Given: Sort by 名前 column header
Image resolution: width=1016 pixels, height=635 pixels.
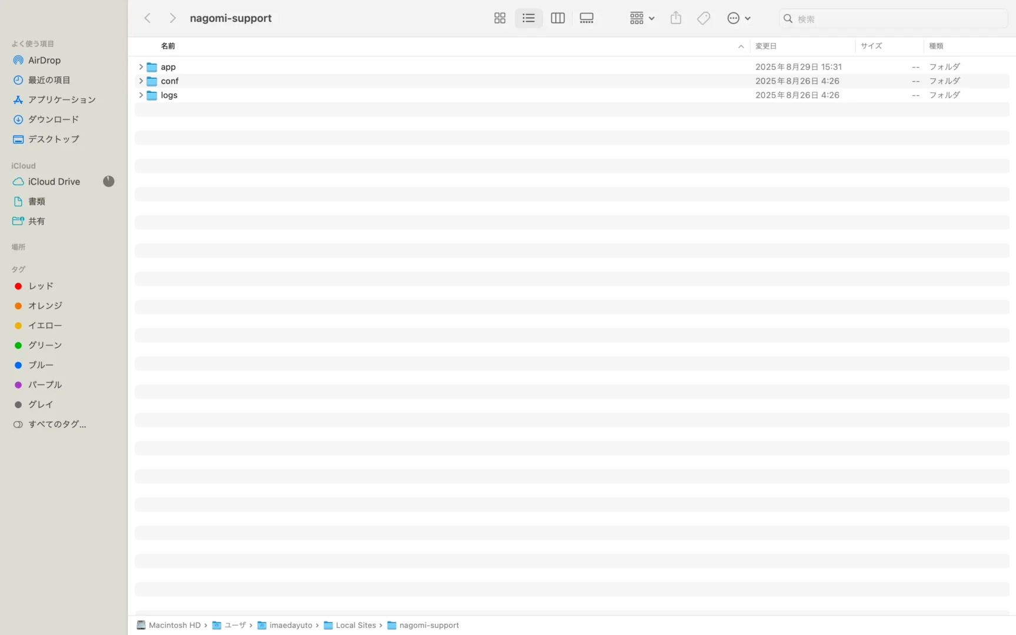Looking at the screenshot, I should tap(168, 46).
